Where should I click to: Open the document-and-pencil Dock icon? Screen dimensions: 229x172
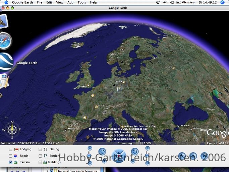pyautogui.click(x=4, y=81)
